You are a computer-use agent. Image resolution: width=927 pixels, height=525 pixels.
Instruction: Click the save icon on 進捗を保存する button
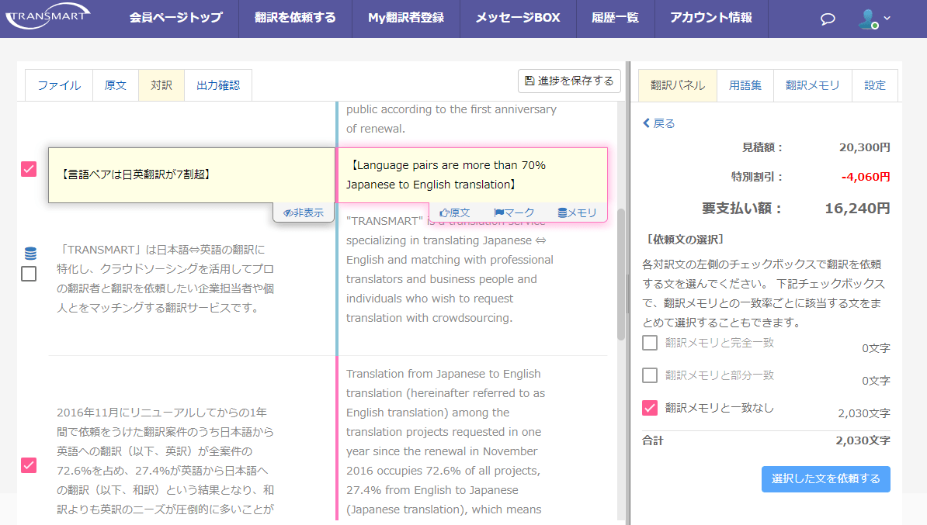pos(532,81)
